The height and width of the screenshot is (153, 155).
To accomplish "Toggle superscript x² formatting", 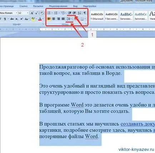I will (x=21, y=19).
